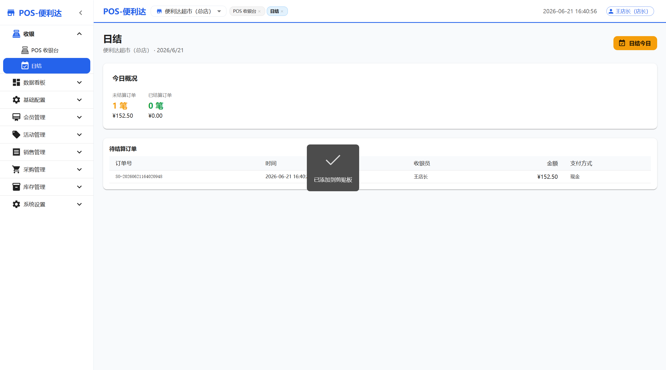Click the 现金 payment method cell
The width and height of the screenshot is (666, 370).
pos(575,177)
